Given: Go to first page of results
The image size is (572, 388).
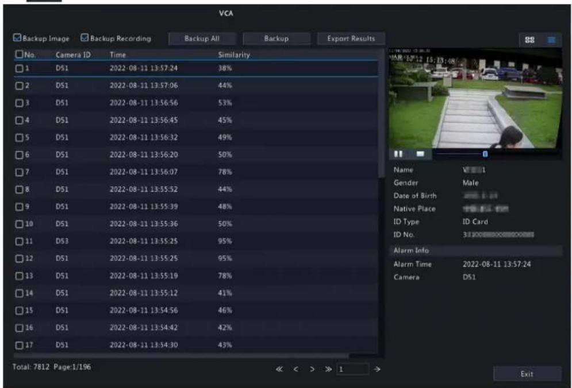Looking at the screenshot, I should (279, 369).
